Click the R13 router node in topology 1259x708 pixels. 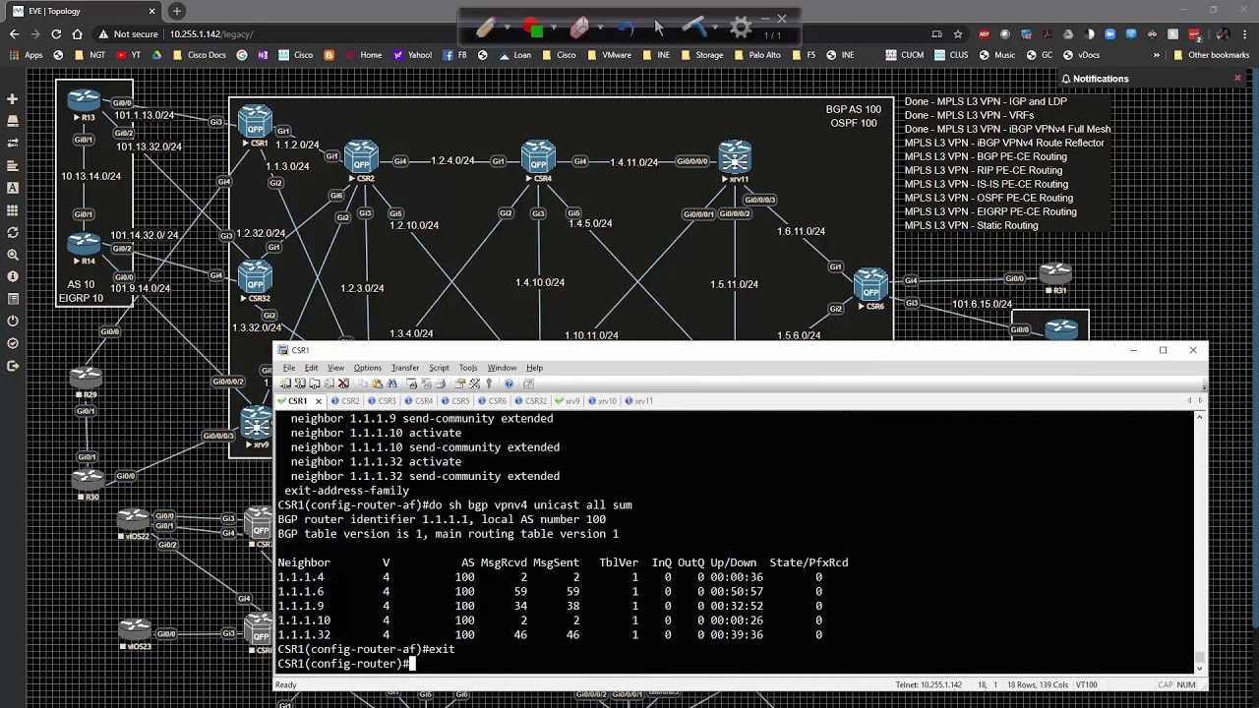(84, 99)
